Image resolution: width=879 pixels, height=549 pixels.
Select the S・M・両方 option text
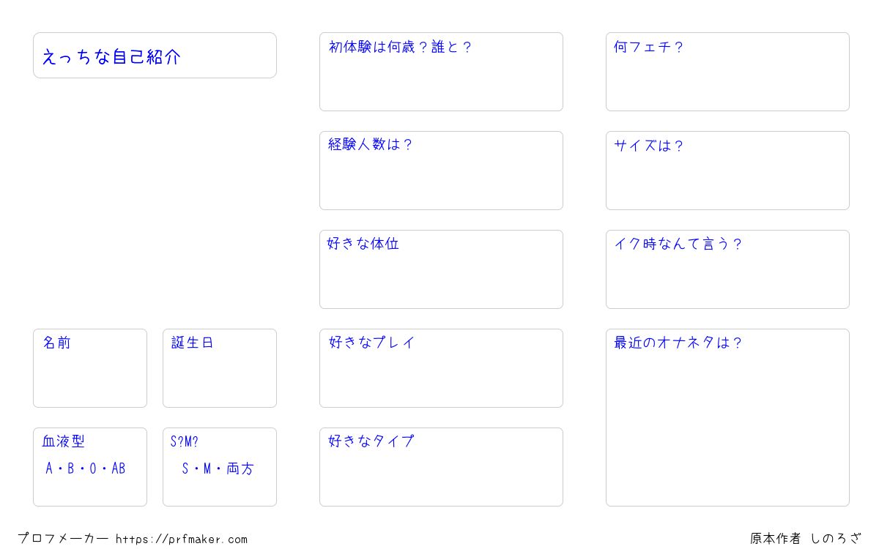pos(218,468)
